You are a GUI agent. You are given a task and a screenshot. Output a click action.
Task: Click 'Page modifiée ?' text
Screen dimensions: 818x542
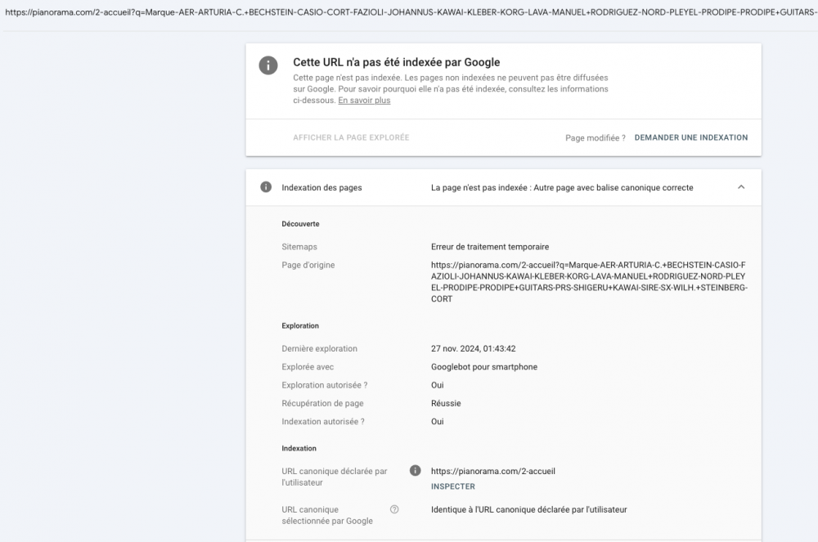595,137
